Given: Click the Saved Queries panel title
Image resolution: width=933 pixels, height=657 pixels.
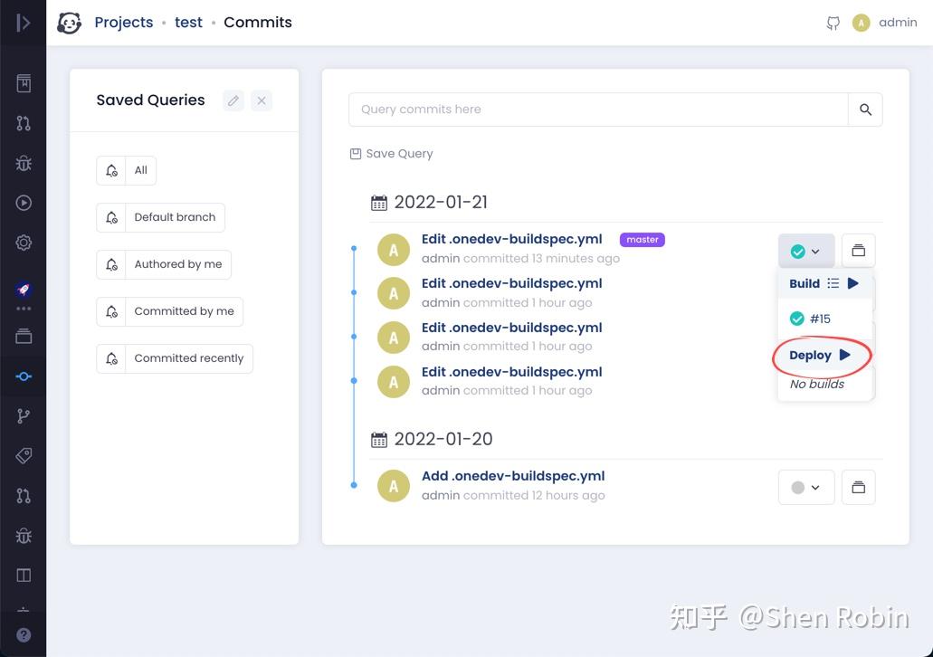Looking at the screenshot, I should coord(150,100).
